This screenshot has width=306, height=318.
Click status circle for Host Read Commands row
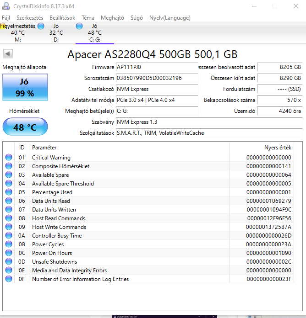(x=9, y=218)
